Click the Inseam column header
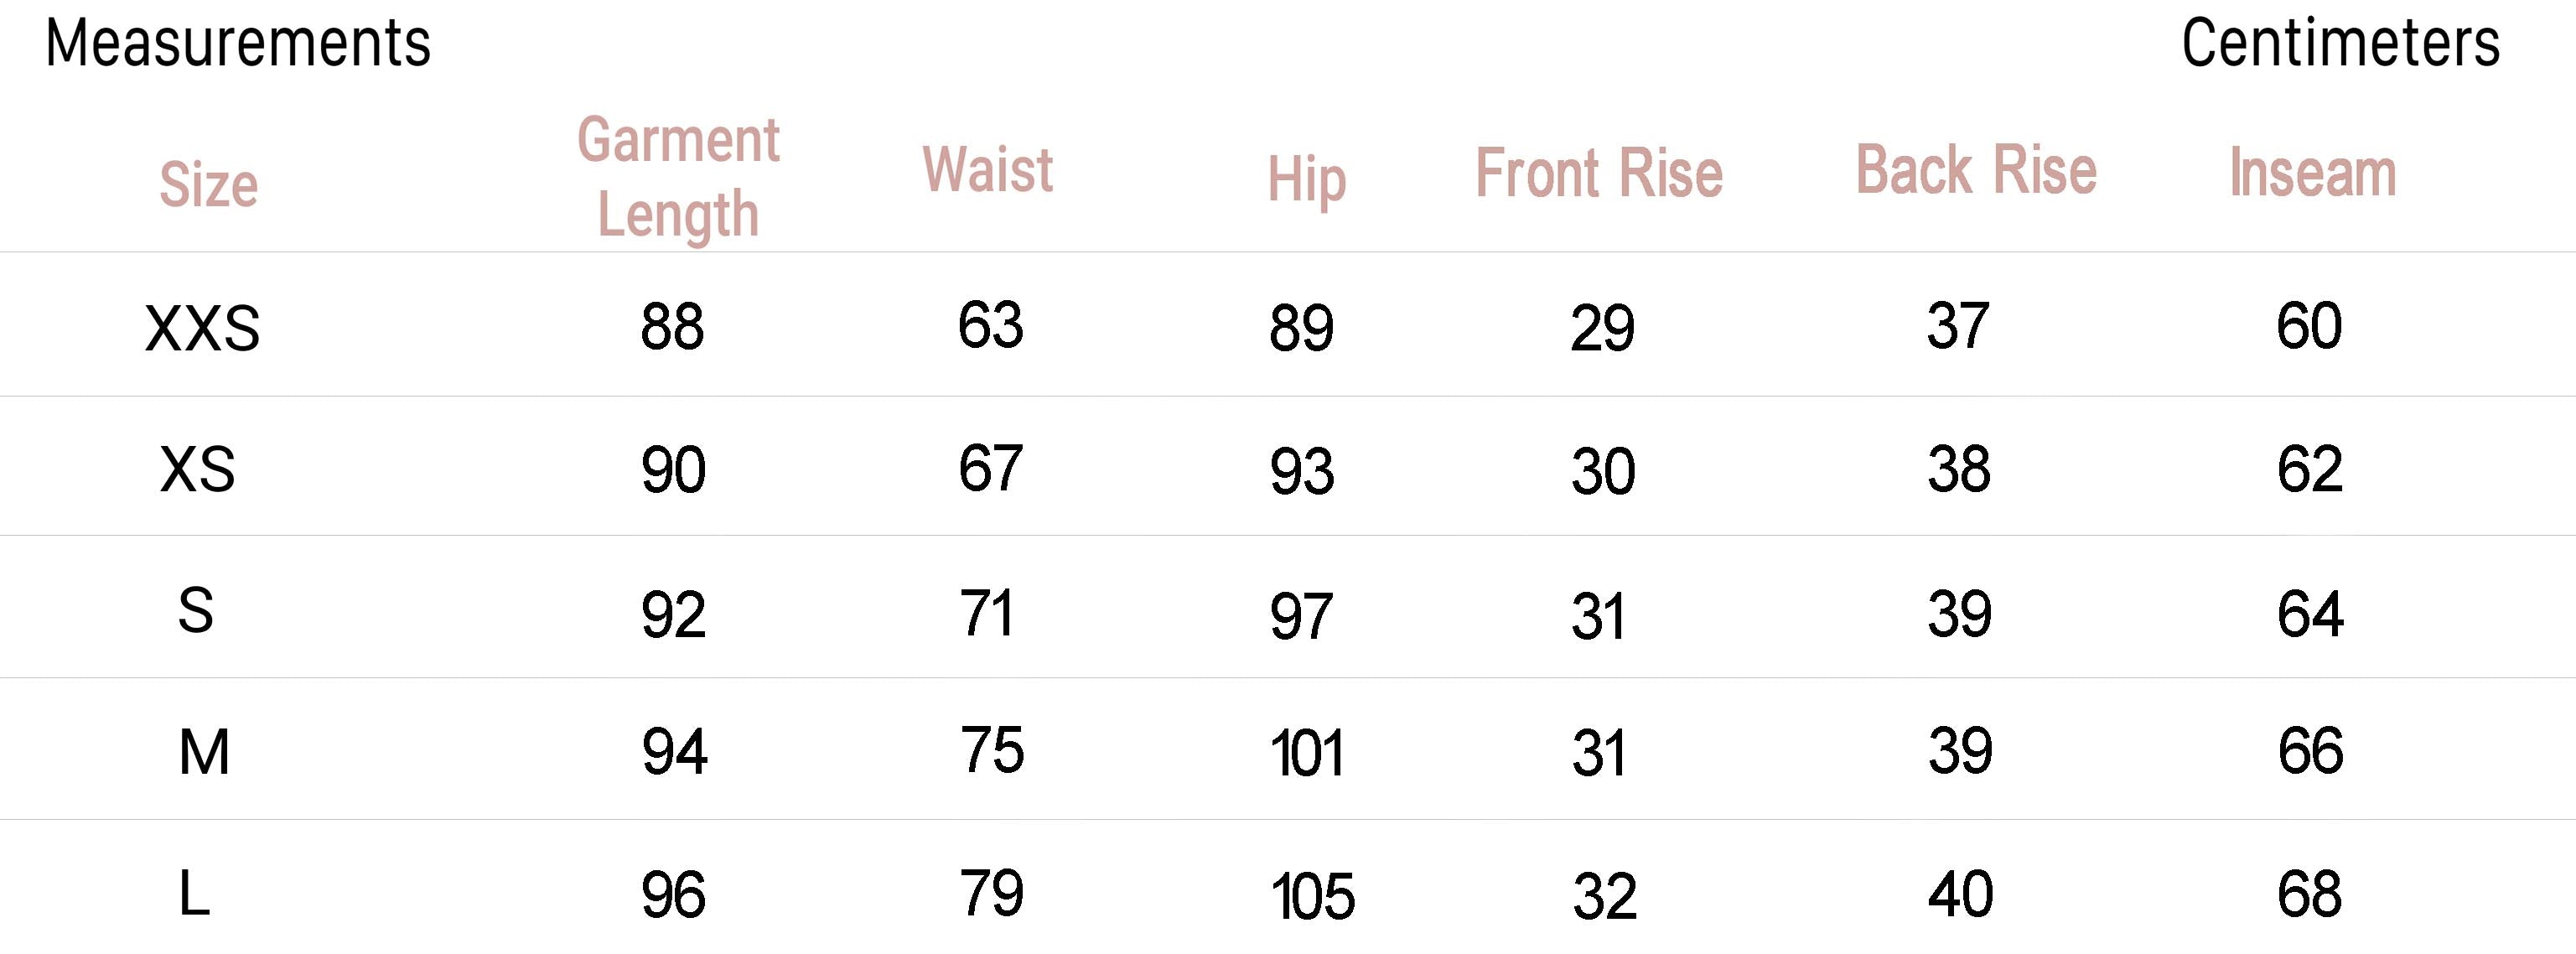 tap(2312, 174)
